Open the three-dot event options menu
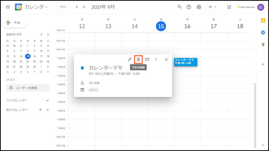This screenshot has width=269, height=151. click(x=156, y=59)
